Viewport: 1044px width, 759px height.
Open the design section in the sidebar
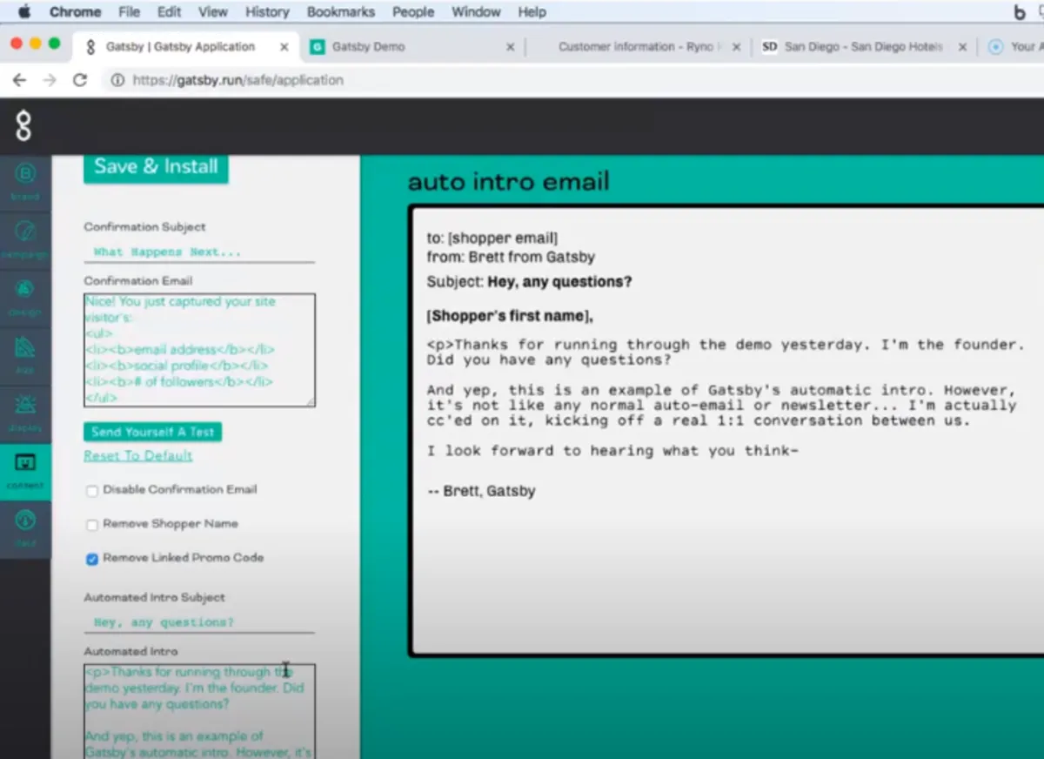(x=24, y=296)
